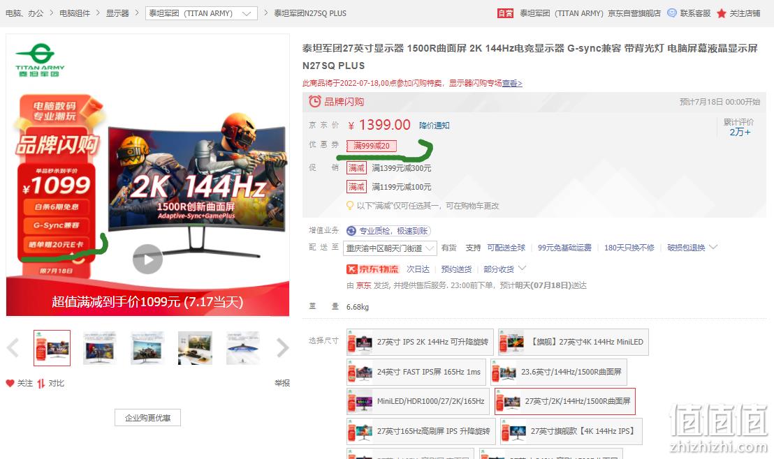
Task: Show previous gallery thumbnails with left arrow
Action: click(x=13, y=347)
